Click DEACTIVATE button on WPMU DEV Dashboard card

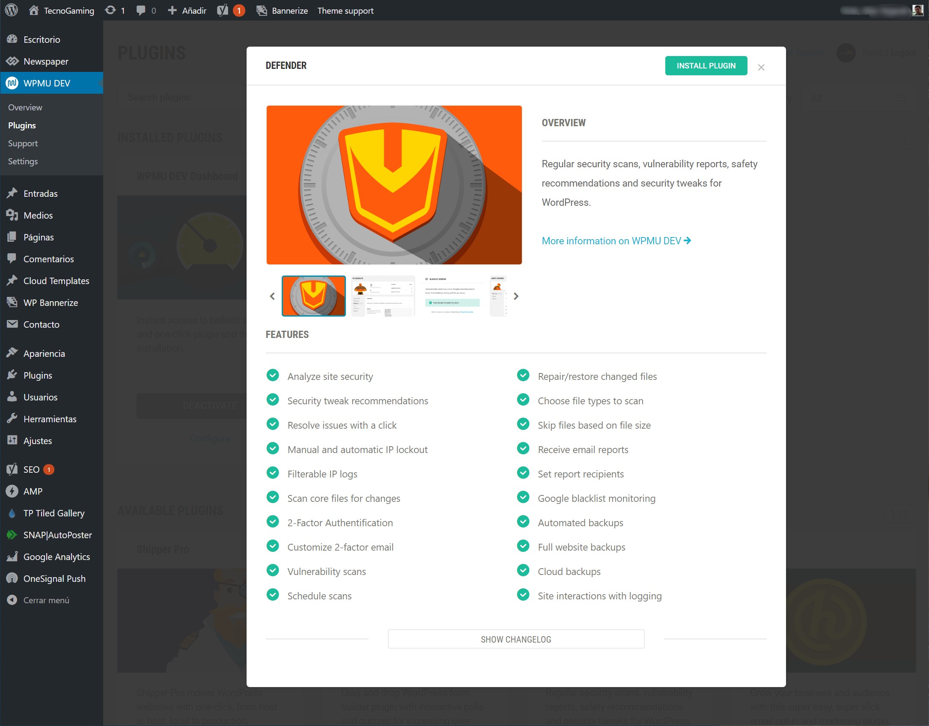[x=192, y=406]
